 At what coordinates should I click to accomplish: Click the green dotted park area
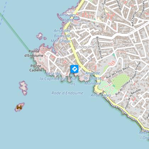(121, 81)
